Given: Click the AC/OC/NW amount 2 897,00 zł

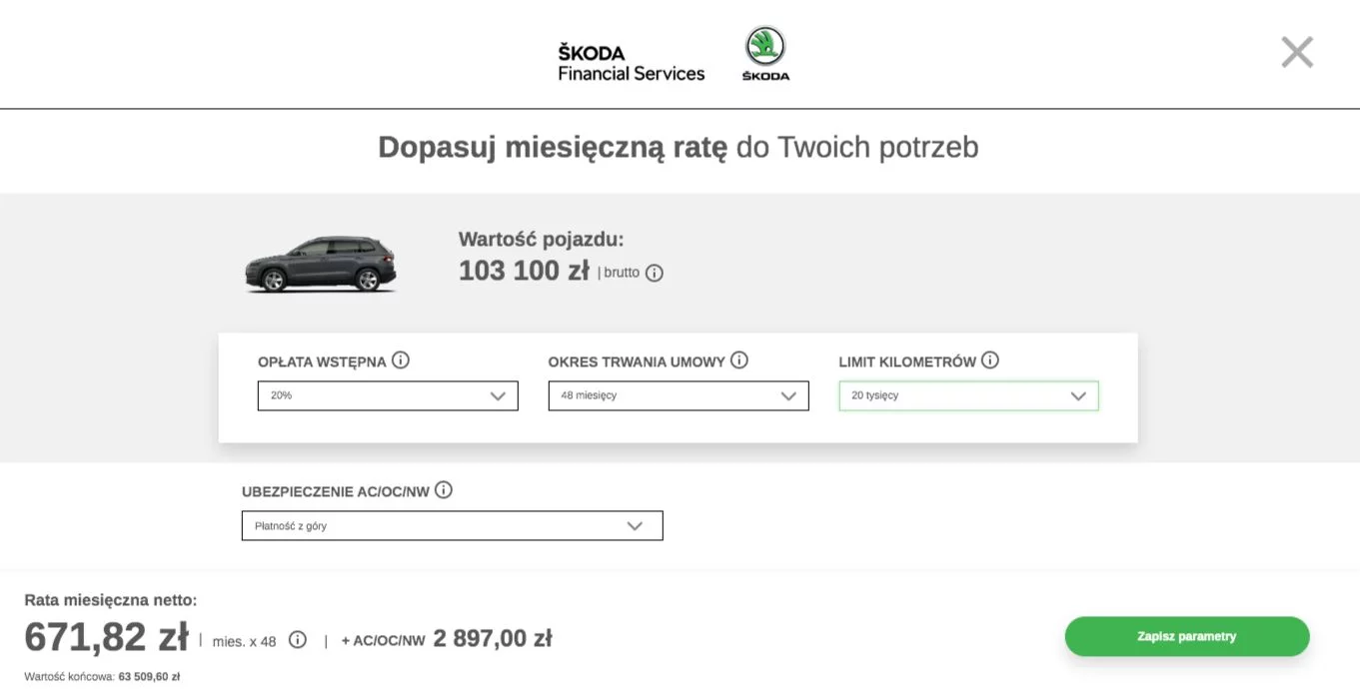Looking at the screenshot, I should point(493,639).
